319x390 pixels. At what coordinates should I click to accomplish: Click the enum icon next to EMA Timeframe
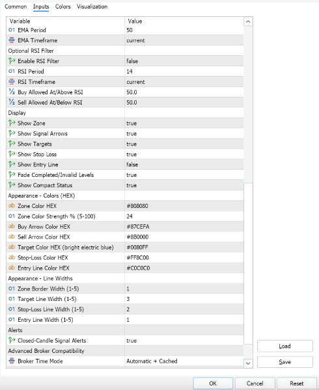12,40
